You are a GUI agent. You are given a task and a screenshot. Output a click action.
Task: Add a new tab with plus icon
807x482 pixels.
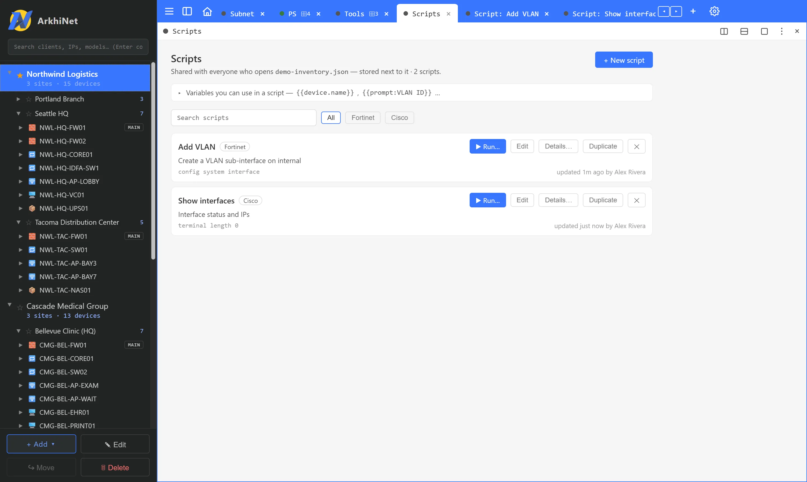click(x=693, y=11)
